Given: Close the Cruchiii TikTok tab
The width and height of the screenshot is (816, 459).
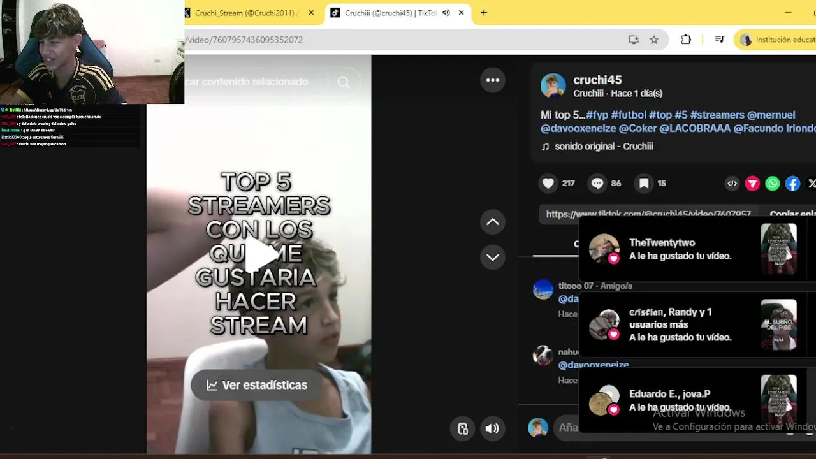Looking at the screenshot, I should pos(461,13).
